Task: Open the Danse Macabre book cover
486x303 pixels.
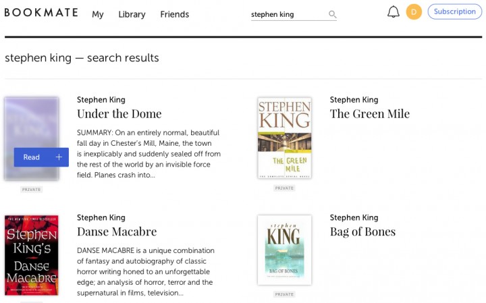Action: tap(31, 255)
